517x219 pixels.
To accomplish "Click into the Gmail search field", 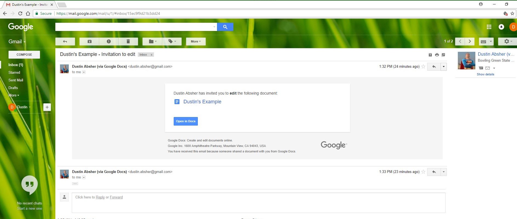I will [x=134, y=27].
